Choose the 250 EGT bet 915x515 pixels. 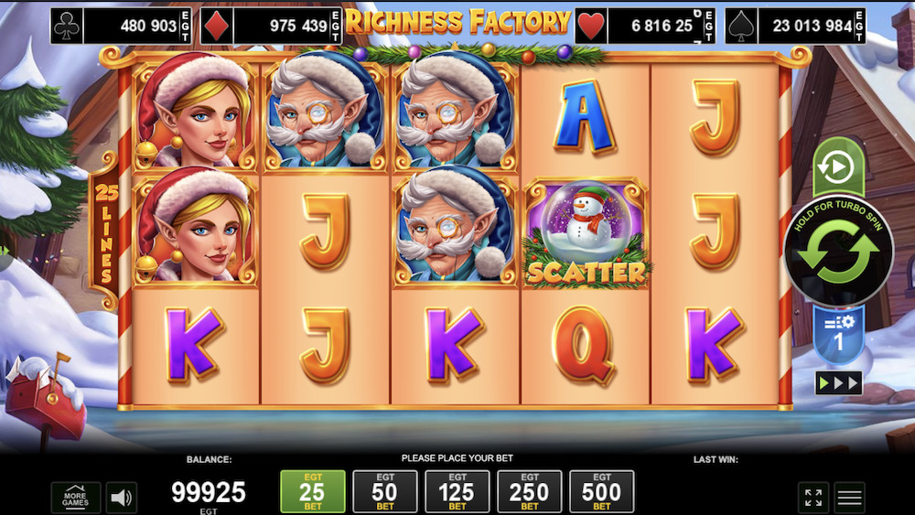click(529, 491)
